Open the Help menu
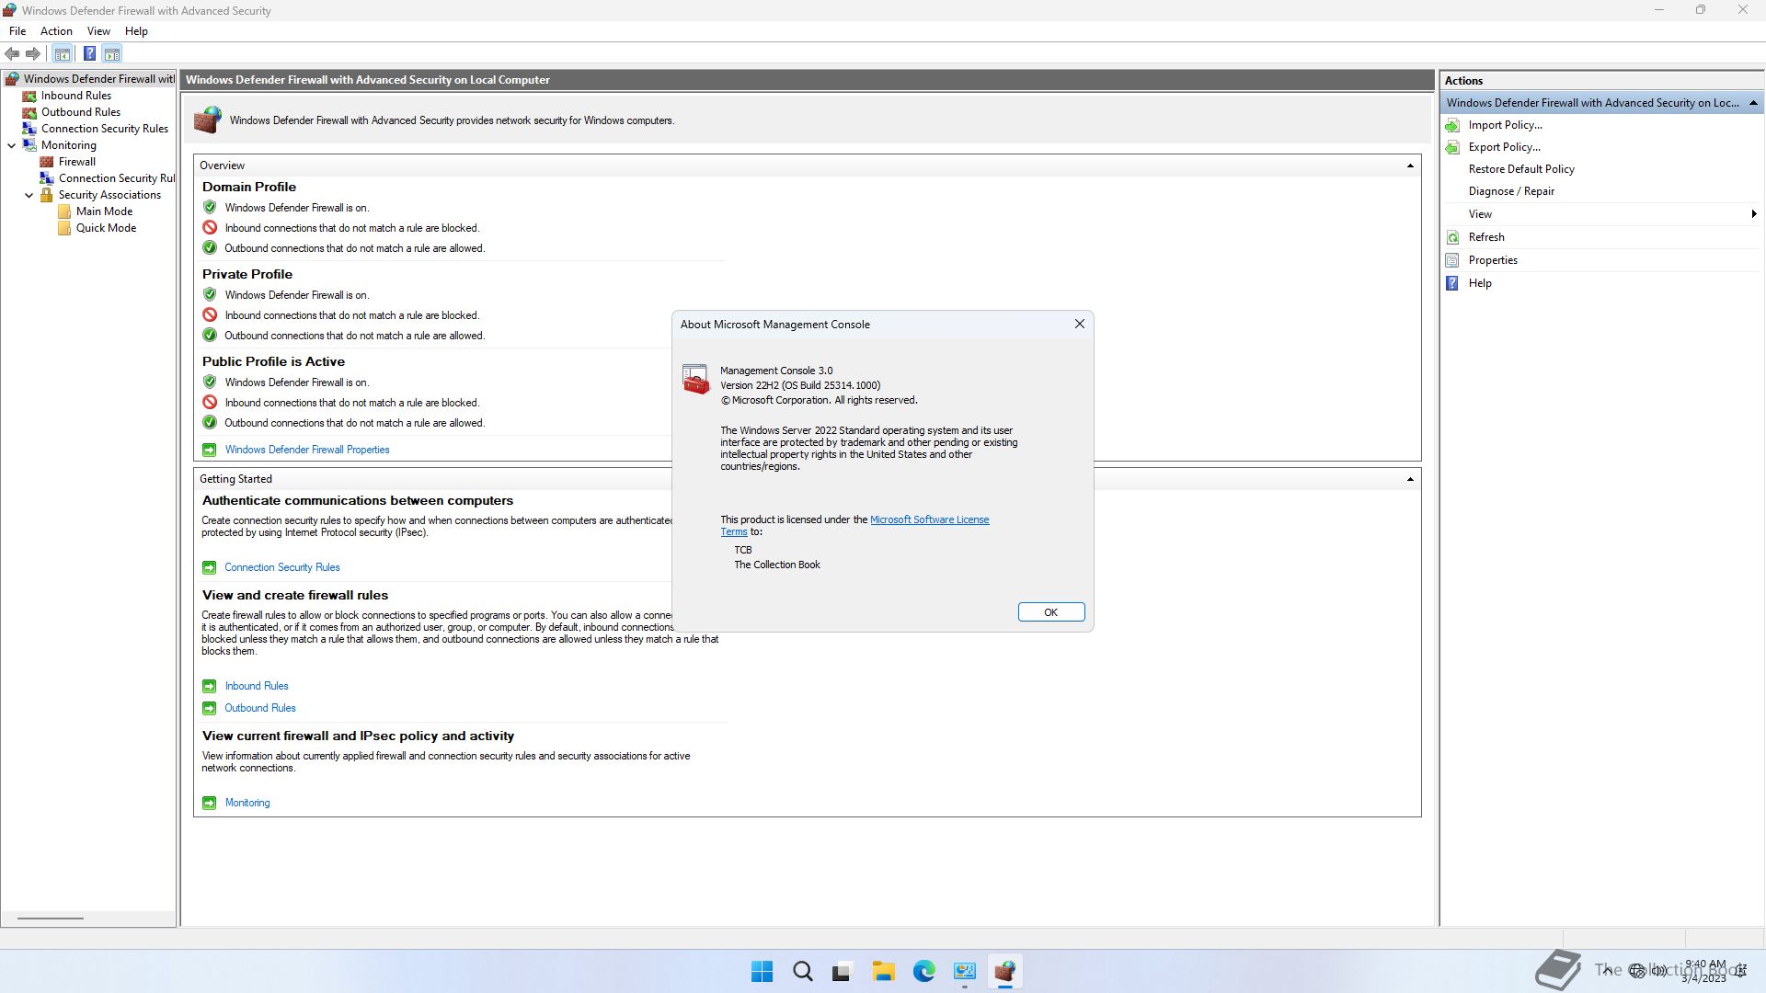The height and width of the screenshot is (993, 1766). coord(136,31)
